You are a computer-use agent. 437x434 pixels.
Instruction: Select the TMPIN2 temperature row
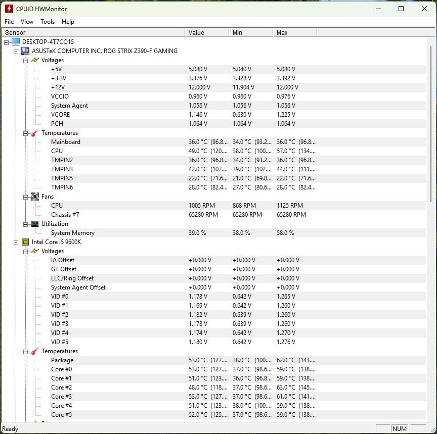click(x=238, y=160)
